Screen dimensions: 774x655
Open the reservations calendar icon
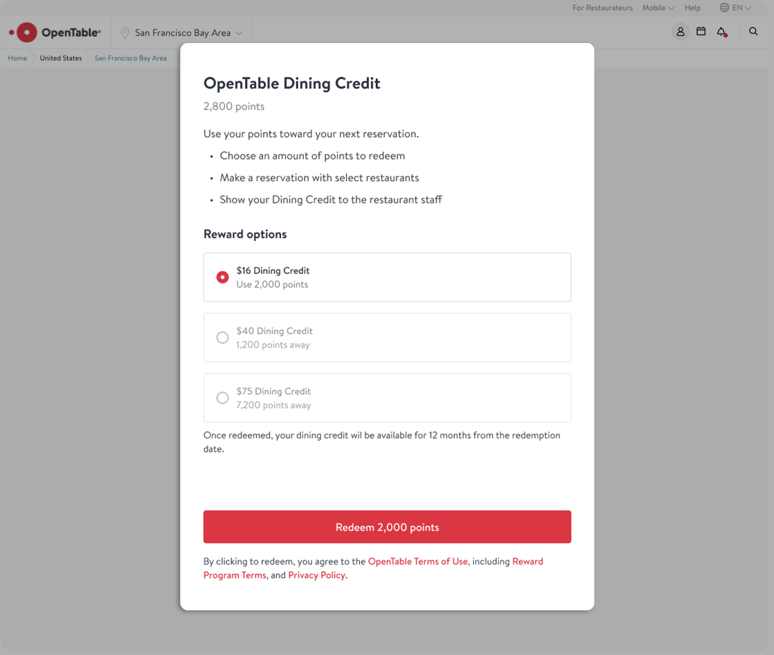(701, 32)
